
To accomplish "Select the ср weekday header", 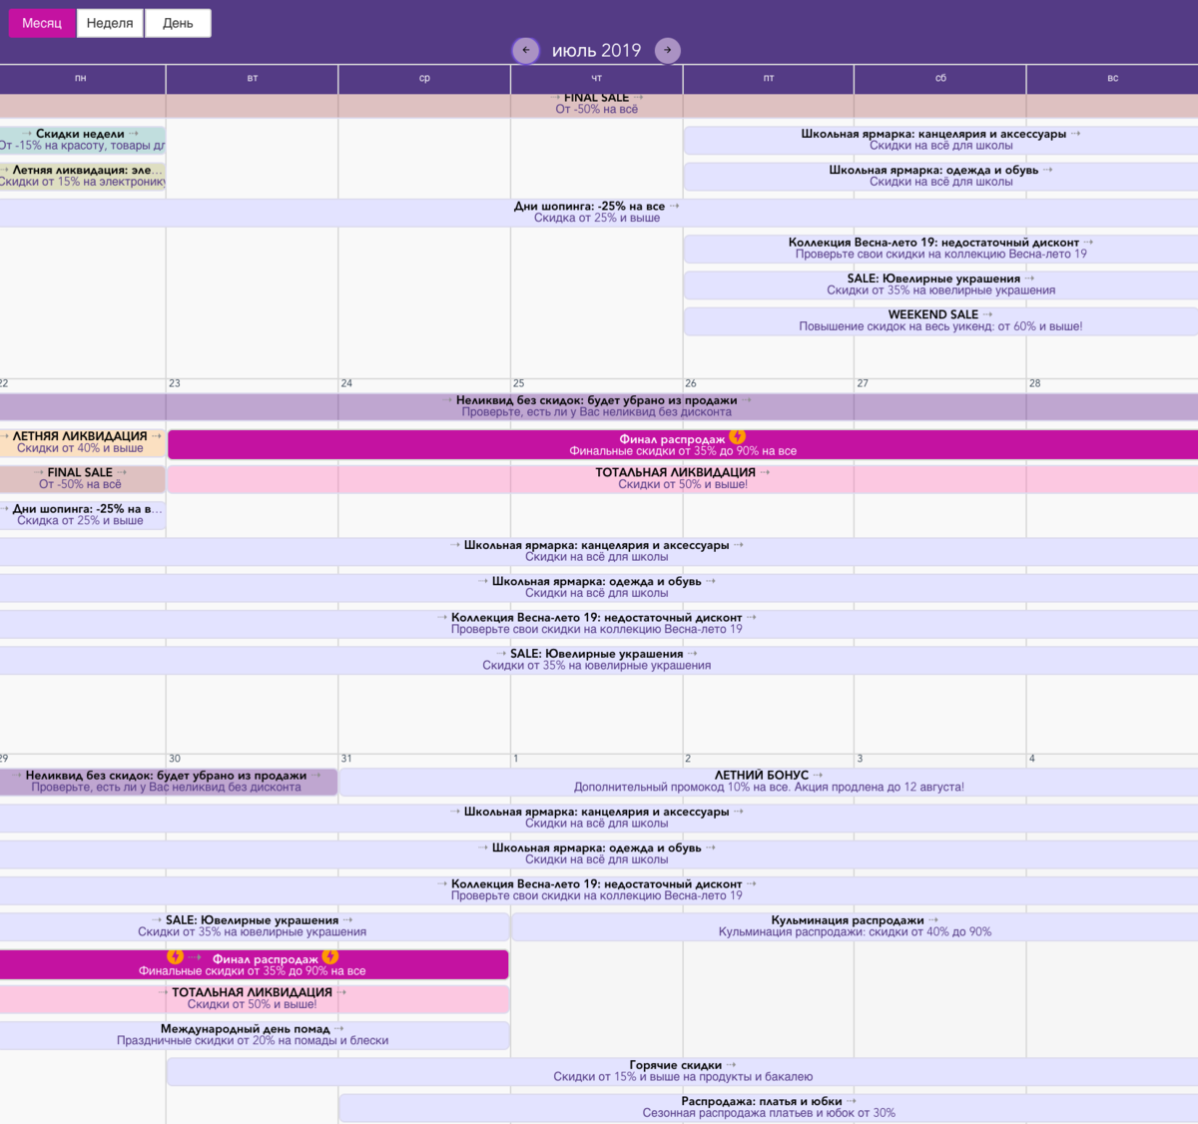I will point(424,78).
